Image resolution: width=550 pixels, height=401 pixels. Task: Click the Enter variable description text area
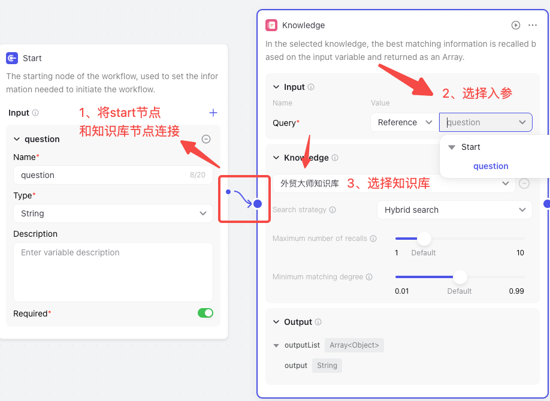coord(113,272)
